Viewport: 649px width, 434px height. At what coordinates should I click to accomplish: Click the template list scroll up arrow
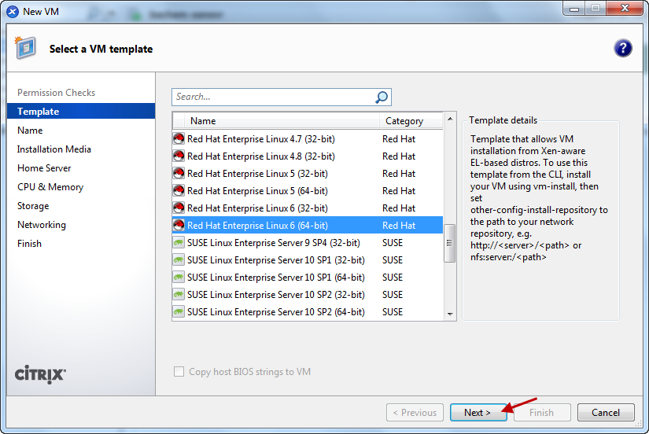(x=450, y=120)
